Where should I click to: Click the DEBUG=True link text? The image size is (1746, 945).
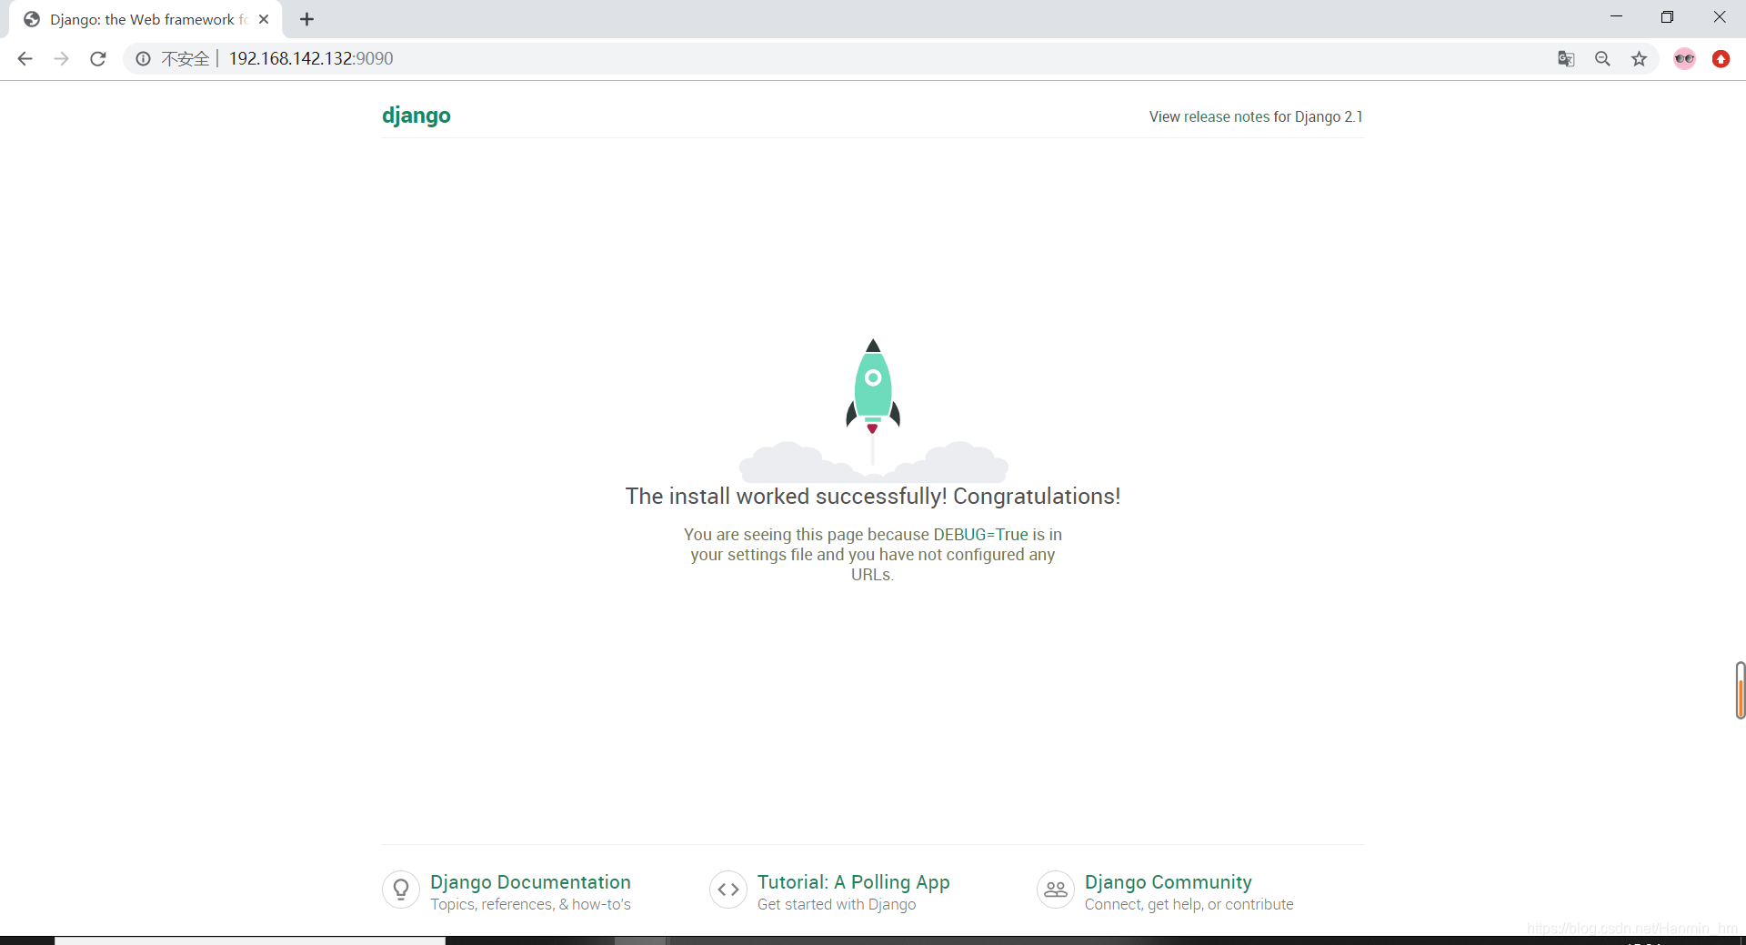coord(980,535)
